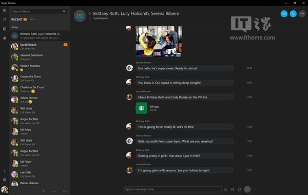308x195 pixels.
Task: Open the VIP.xlsx Excel file icon
Action: [142, 108]
